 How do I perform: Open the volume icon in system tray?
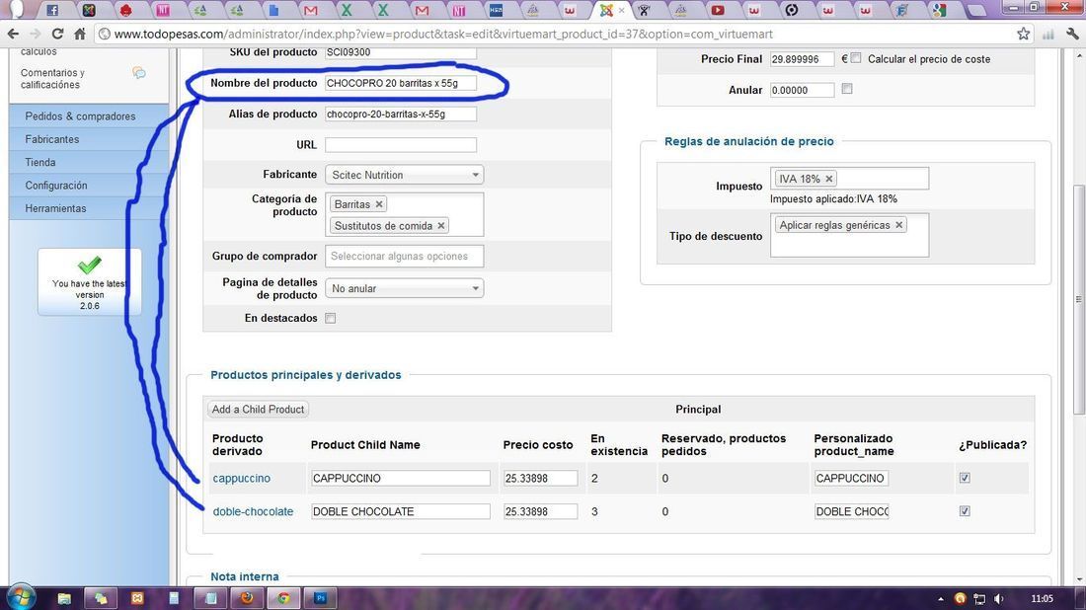point(999,599)
